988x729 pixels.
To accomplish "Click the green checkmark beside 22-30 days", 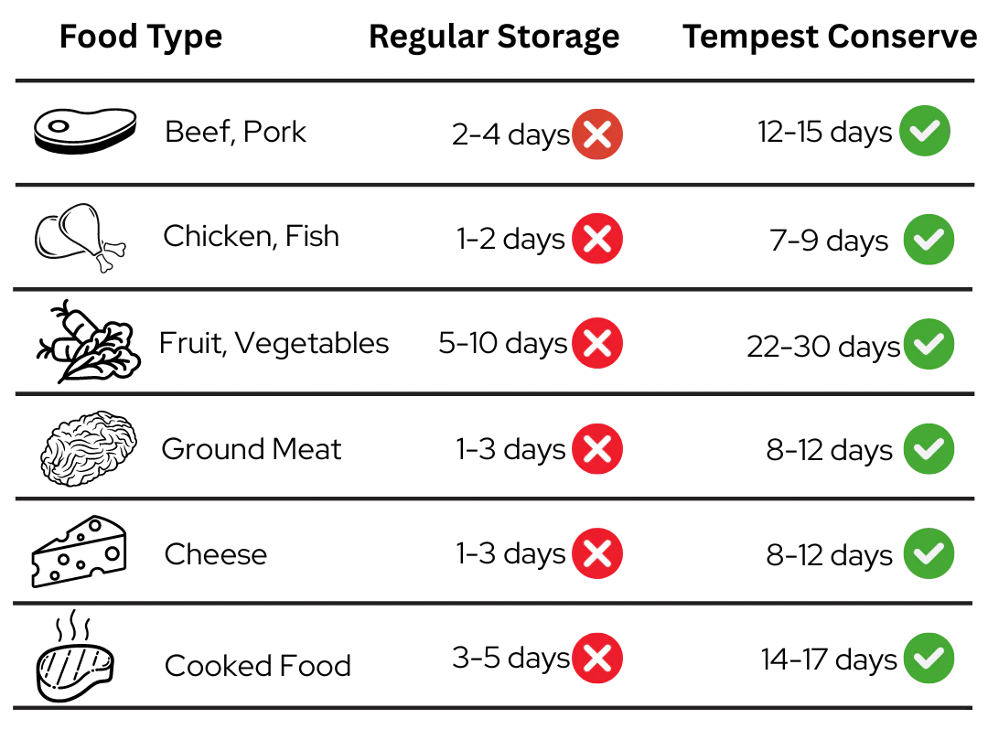I will 929,344.
